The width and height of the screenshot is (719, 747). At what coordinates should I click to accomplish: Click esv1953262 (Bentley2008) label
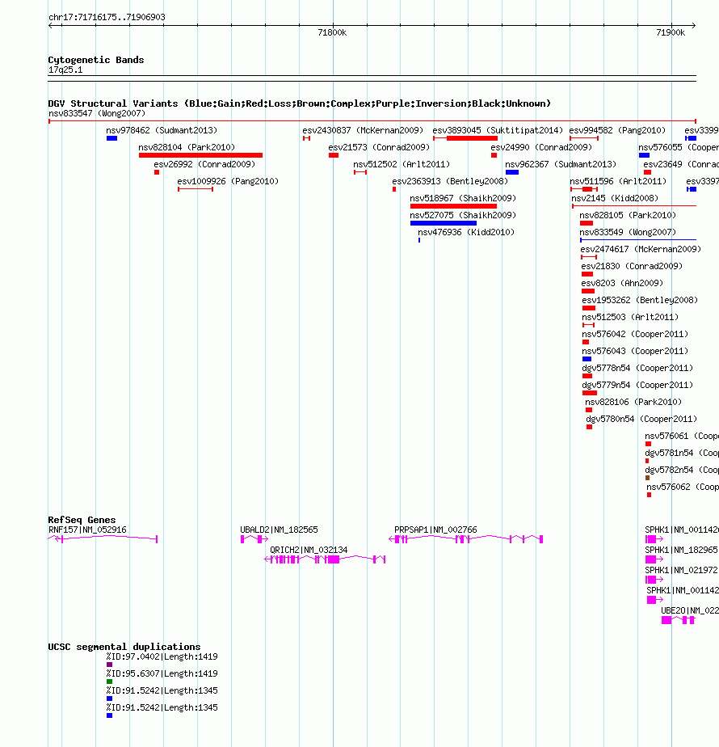coord(640,301)
